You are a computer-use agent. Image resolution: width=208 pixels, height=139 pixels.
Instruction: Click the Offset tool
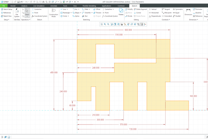(97, 9)
